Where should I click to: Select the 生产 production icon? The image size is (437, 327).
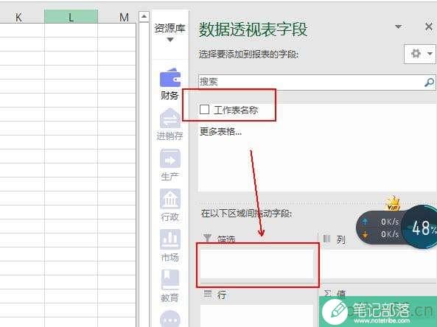click(169, 159)
